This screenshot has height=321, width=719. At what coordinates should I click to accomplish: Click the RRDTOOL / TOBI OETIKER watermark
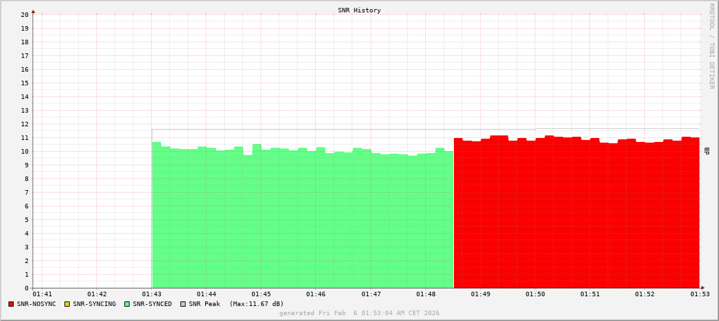pyautogui.click(x=711, y=46)
